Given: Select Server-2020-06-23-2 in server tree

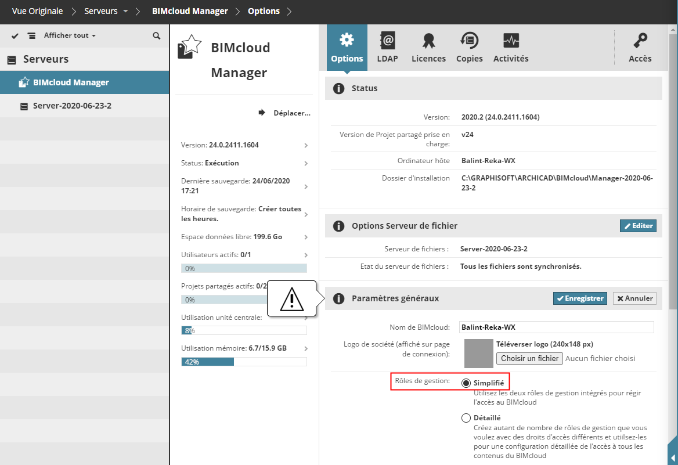Looking at the screenshot, I should pos(84,106).
